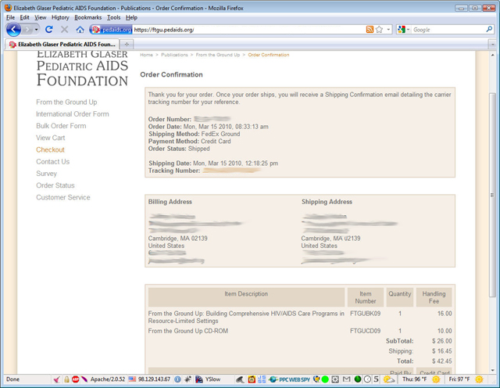The width and height of the screenshot is (500, 388).
Task: Click the FTGUBK09 item number cell
Action: pos(365,314)
